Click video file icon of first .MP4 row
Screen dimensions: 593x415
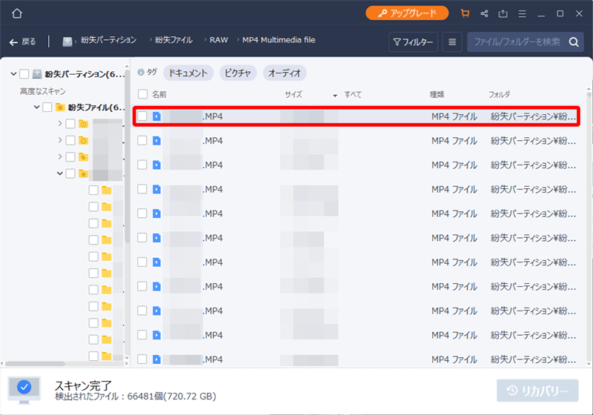pos(156,116)
